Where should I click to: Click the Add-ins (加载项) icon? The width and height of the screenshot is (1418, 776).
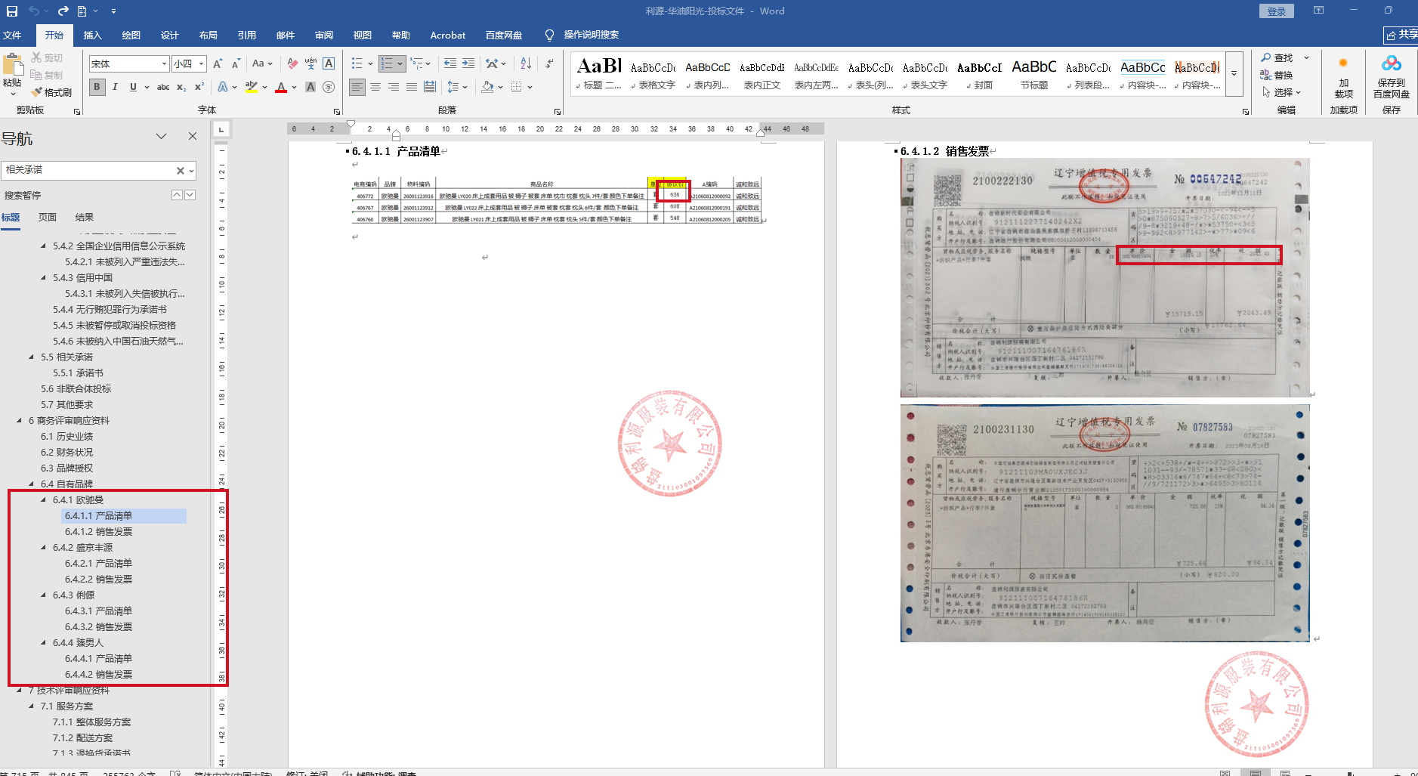point(1343,77)
